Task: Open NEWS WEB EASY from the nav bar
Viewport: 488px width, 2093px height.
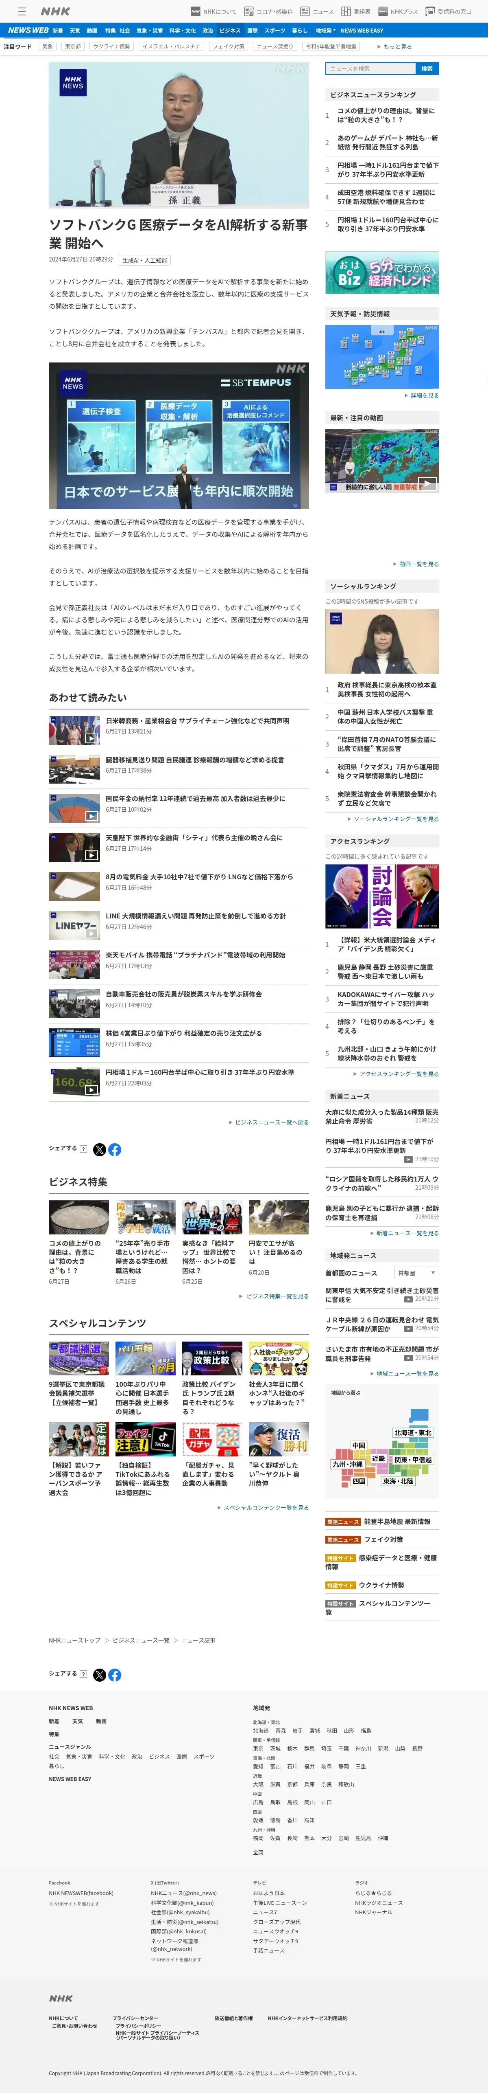Action: tap(362, 30)
